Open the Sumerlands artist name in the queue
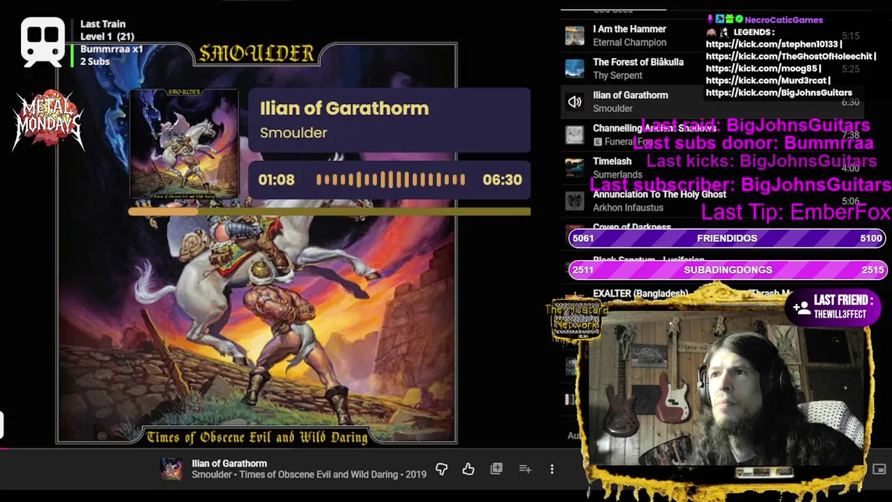 pyautogui.click(x=617, y=175)
